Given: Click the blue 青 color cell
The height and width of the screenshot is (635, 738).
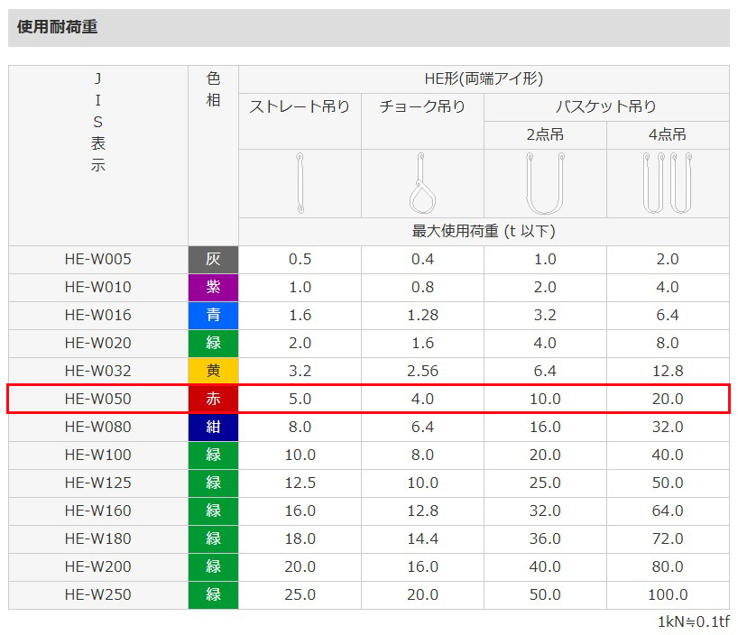Looking at the screenshot, I should pos(213,315).
